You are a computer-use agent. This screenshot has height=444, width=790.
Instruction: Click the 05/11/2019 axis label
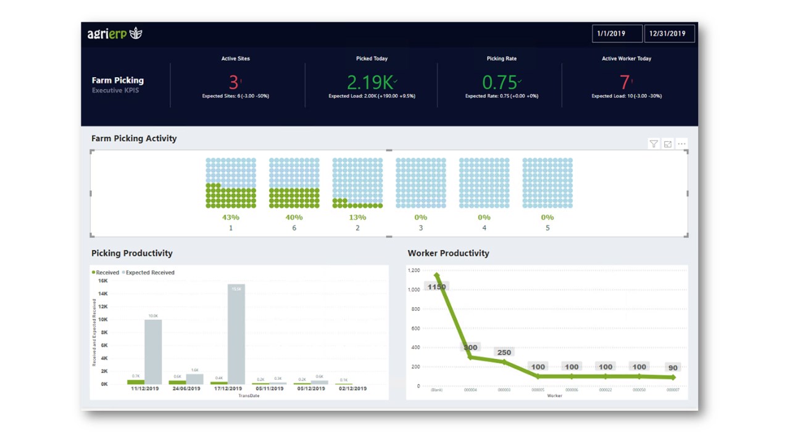point(269,389)
